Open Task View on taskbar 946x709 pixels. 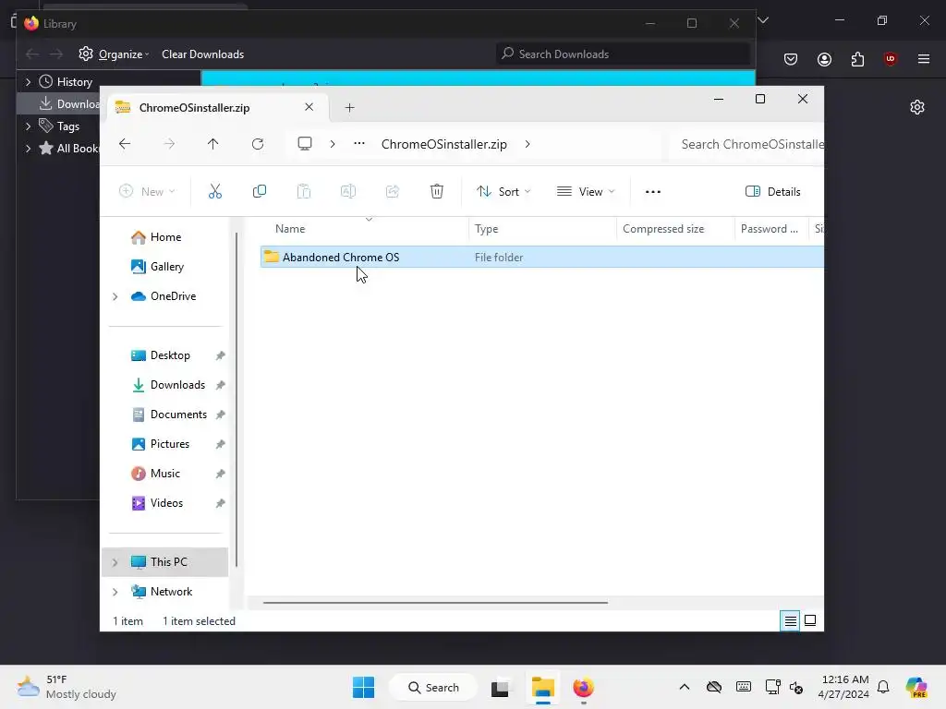[500, 688]
